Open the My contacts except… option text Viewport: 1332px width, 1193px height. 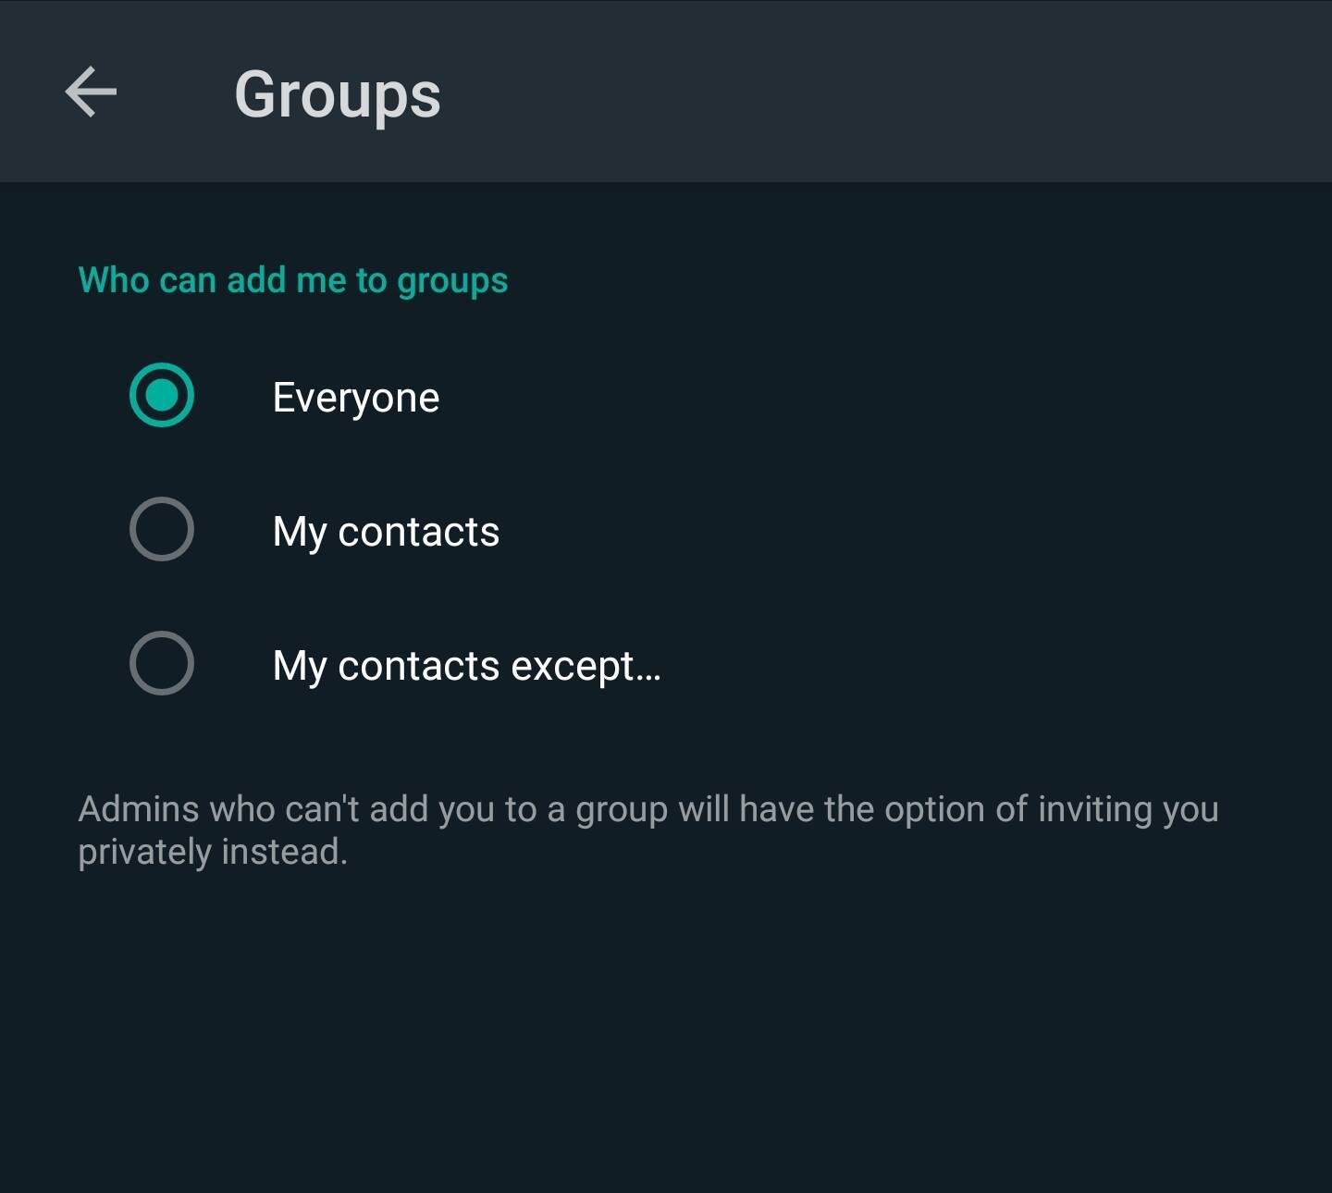[x=466, y=666]
